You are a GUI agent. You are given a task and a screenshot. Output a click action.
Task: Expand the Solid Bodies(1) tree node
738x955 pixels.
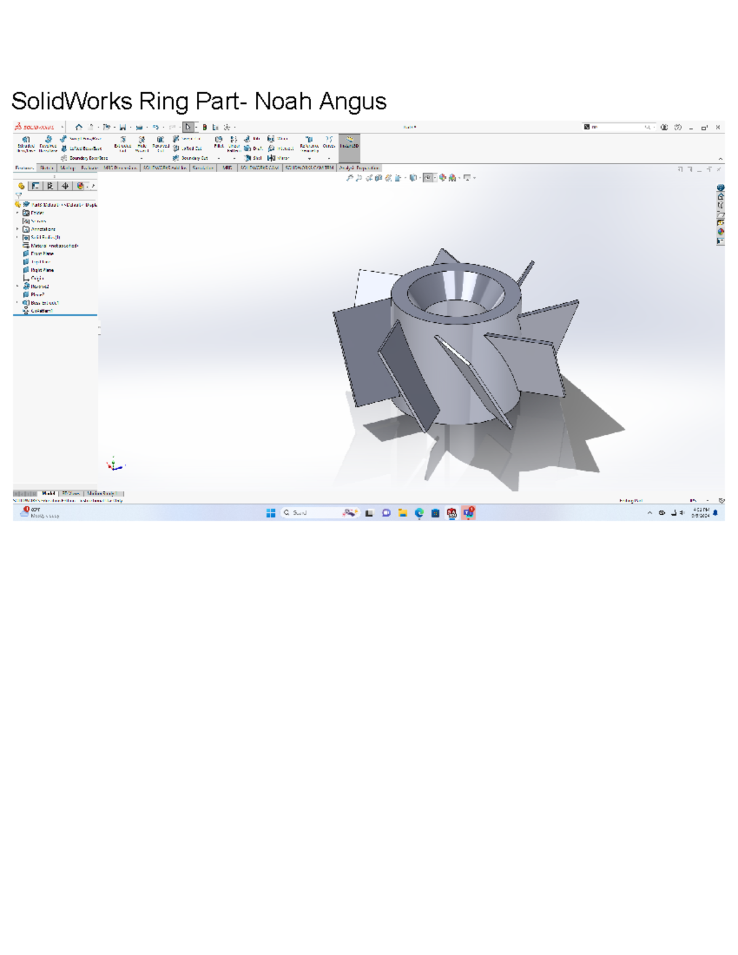[x=17, y=237]
